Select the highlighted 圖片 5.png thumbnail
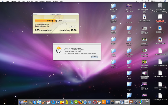The image size is (168, 105). pyautogui.click(x=145, y=73)
